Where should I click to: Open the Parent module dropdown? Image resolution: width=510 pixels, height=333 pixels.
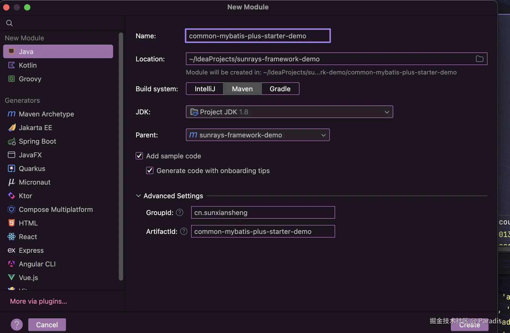click(324, 135)
